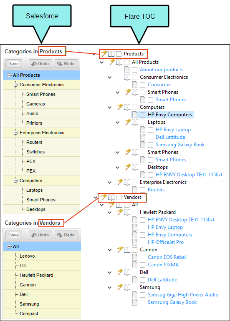Click the Redo arrow icon in Vendors toolbar

[x=60, y=235]
